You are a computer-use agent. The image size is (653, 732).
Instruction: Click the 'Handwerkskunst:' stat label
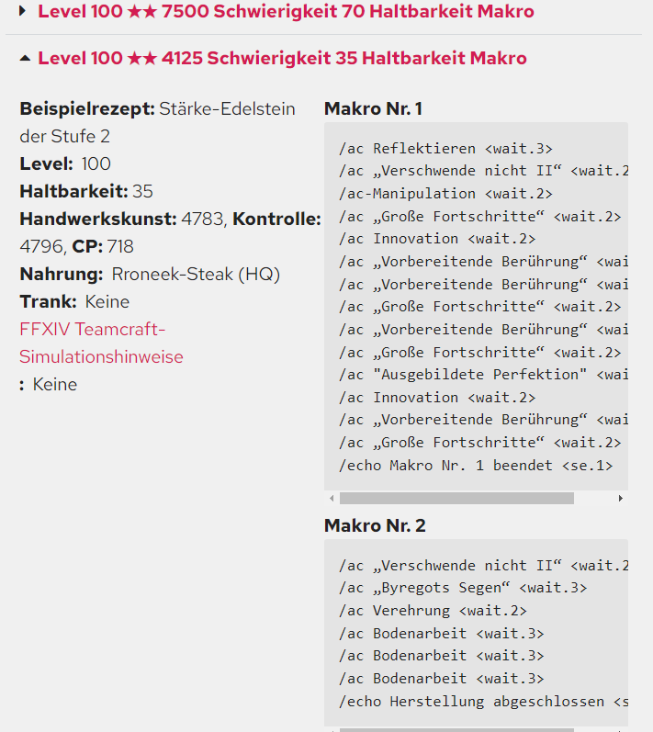pyautogui.click(x=98, y=219)
